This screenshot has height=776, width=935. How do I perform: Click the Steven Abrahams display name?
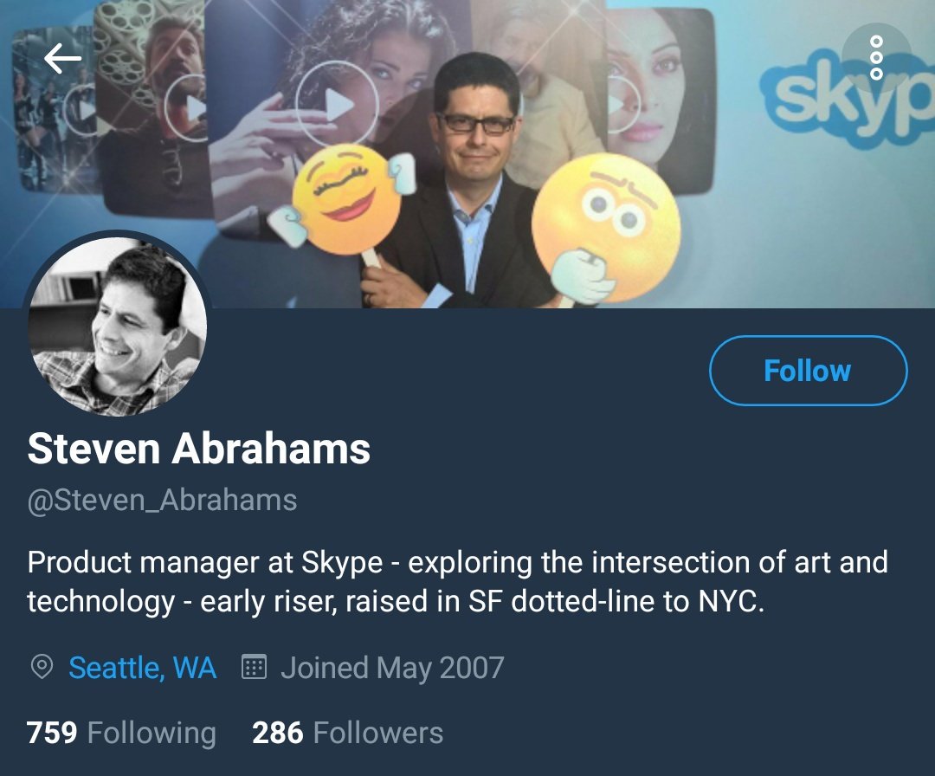(198, 449)
